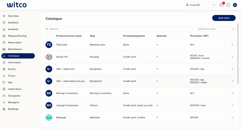Screen dimensions: 241x129
Task: Open Useful Docs link
Action: pyautogui.click(x=15, y=89)
